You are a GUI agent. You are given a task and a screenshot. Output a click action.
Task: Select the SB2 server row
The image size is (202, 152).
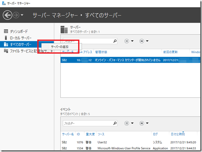click(131, 60)
